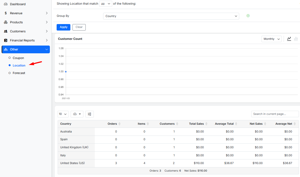
Task: Open the Monthly interval dropdown
Action: pos(271,39)
